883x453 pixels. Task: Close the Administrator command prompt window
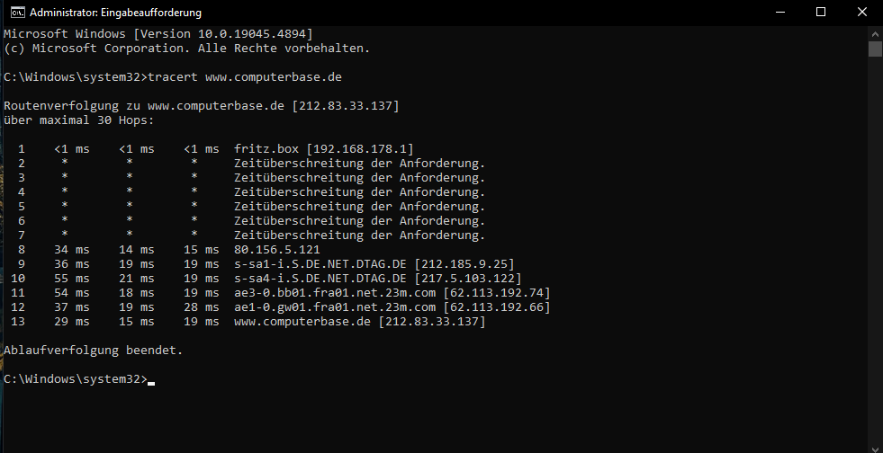click(861, 13)
